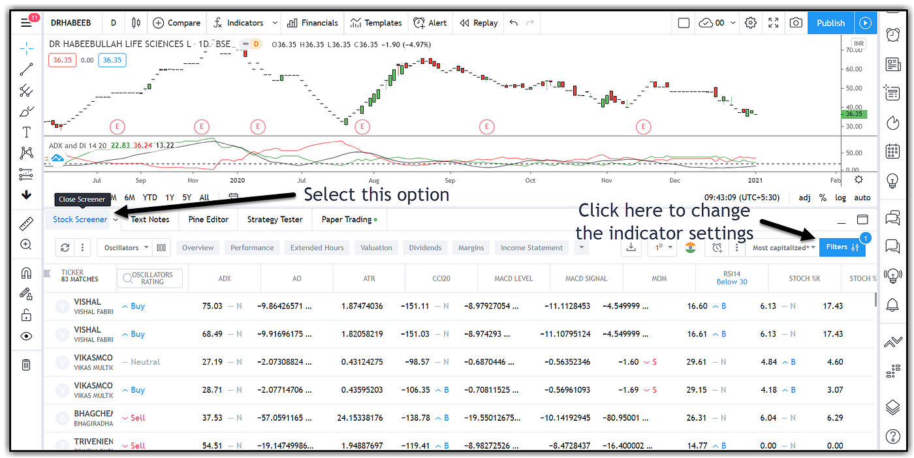The width and height of the screenshot is (914, 458).
Task: Open the calendar in right sidebar
Action: click(892, 151)
